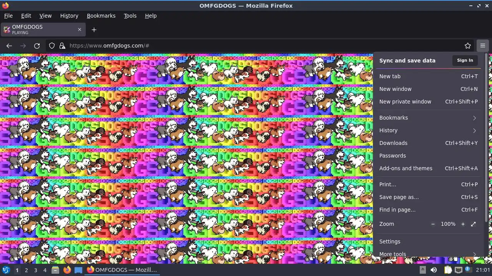Reset zoom via the 100% label

tap(448, 224)
